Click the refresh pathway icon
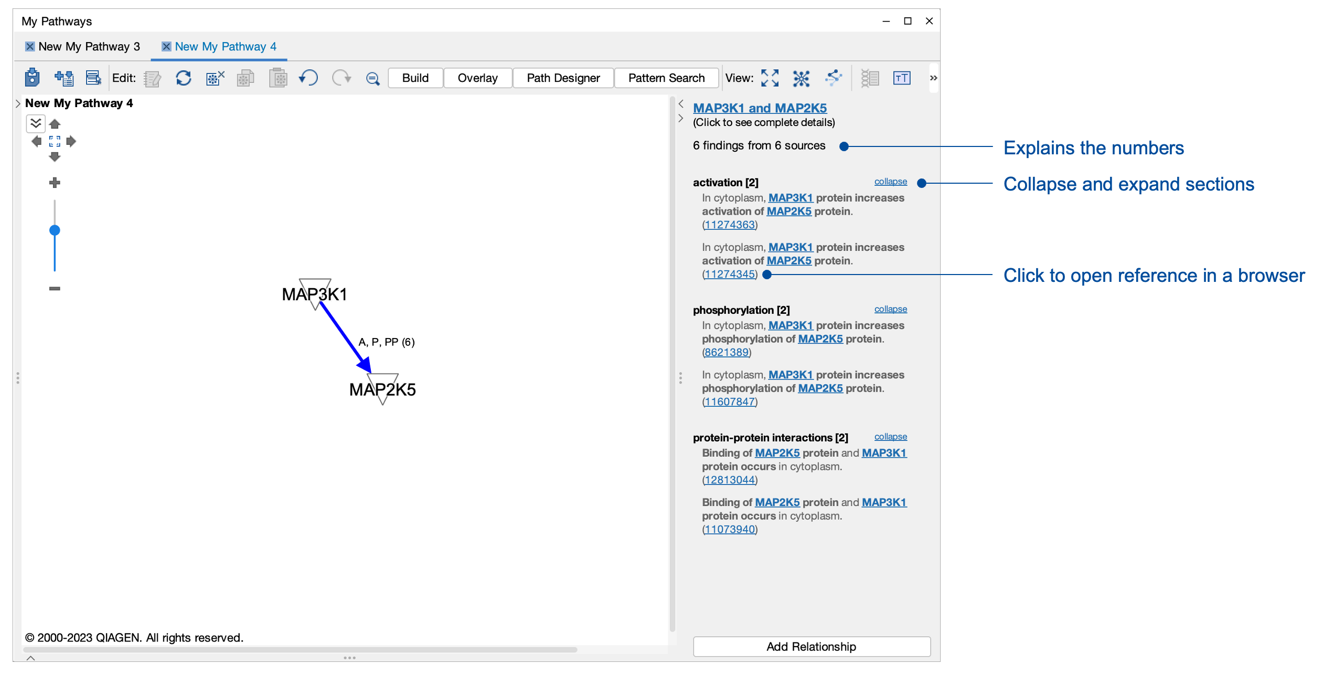 [x=183, y=78]
